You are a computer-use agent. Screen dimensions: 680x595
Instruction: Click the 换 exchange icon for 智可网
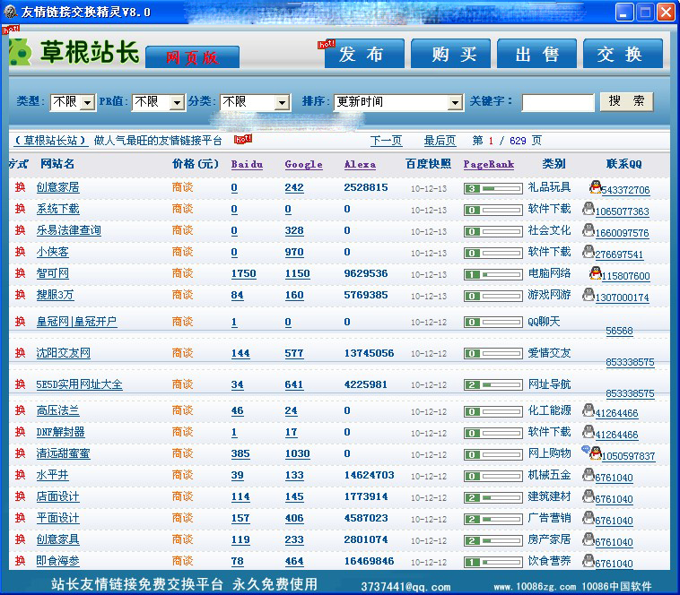click(x=20, y=273)
